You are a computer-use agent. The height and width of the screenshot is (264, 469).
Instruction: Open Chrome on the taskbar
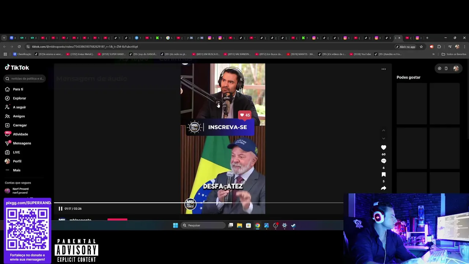[x=257, y=225]
